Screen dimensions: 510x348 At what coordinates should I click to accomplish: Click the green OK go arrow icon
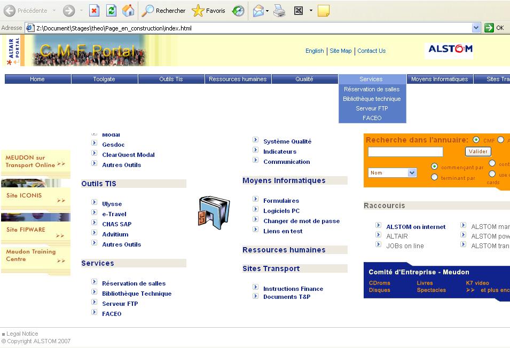(x=489, y=28)
